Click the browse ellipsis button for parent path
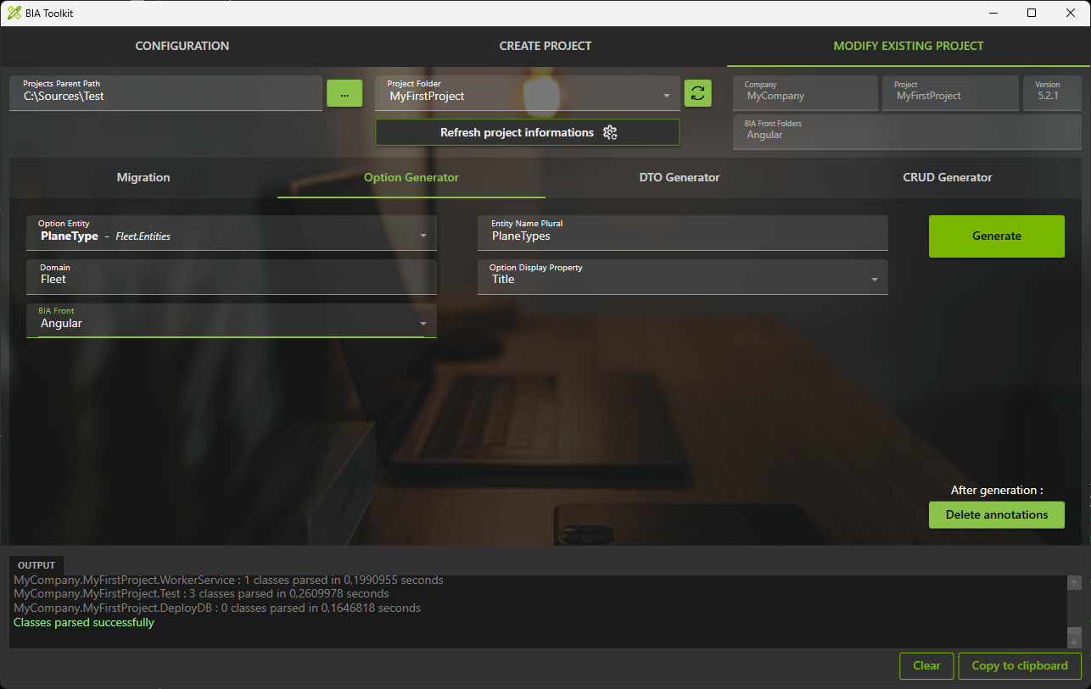 click(344, 94)
